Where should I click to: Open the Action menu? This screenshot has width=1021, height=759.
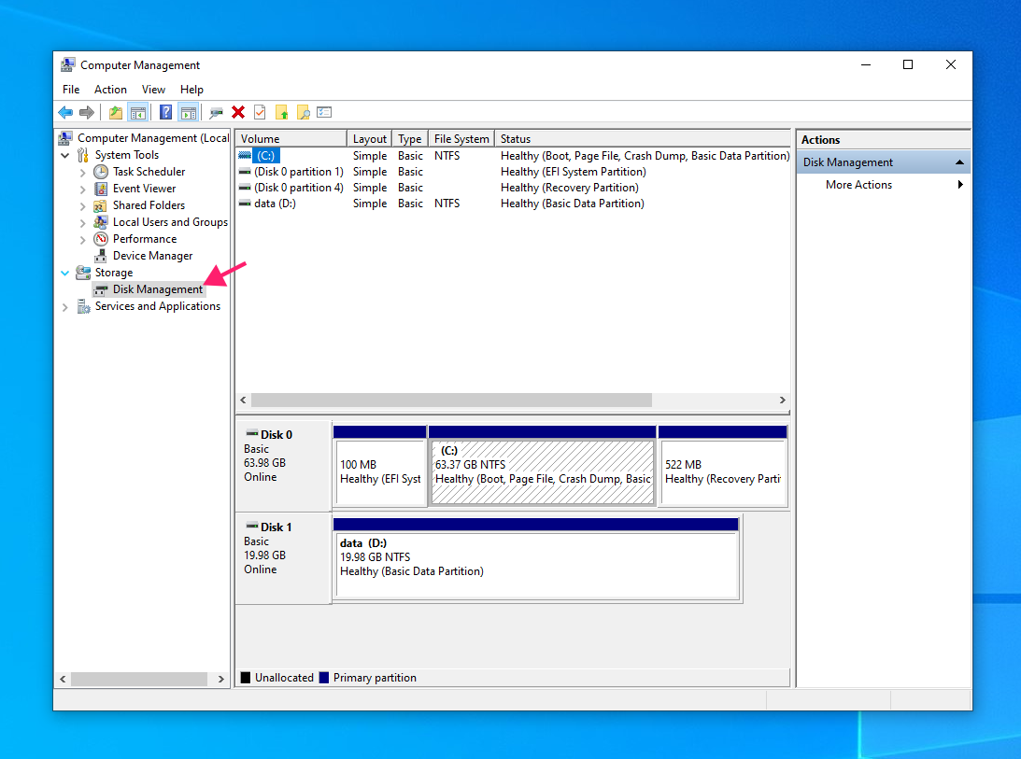[x=110, y=90]
